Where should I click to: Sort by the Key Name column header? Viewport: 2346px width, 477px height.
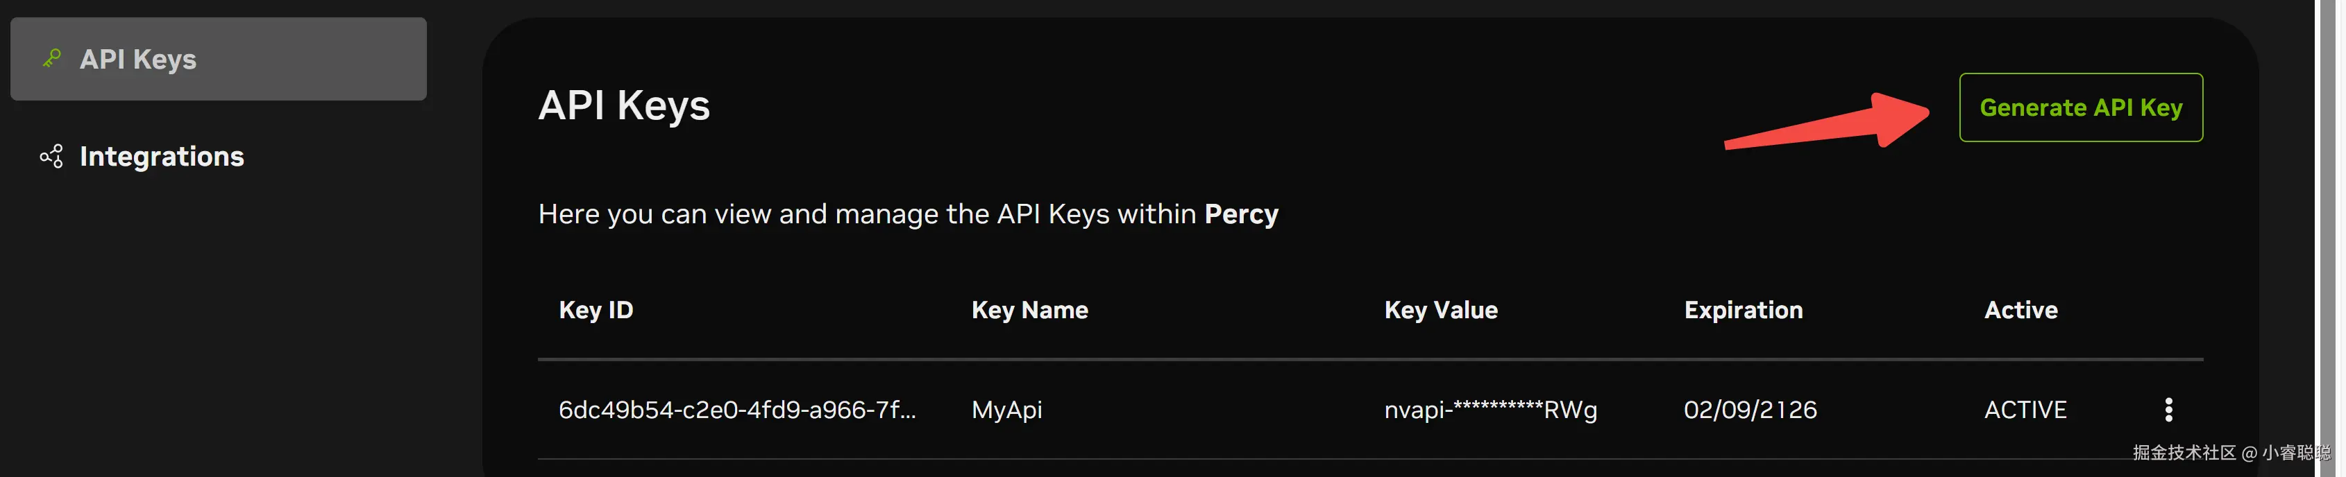tap(1029, 311)
